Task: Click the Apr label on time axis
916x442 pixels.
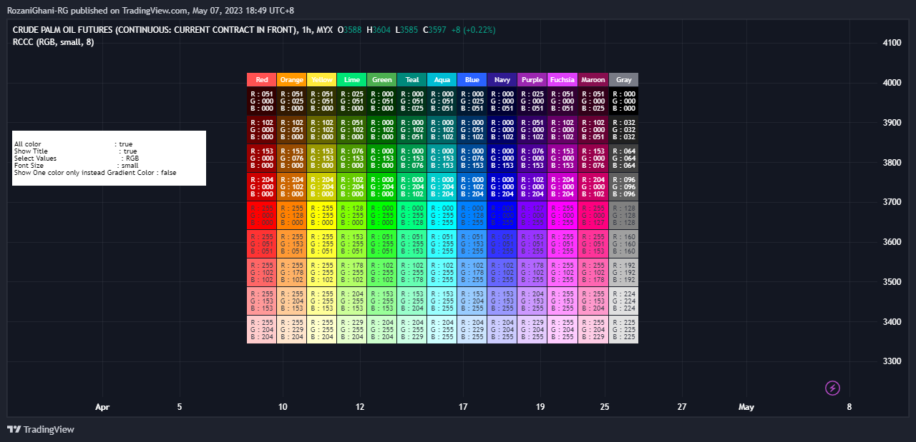Action: click(x=102, y=407)
